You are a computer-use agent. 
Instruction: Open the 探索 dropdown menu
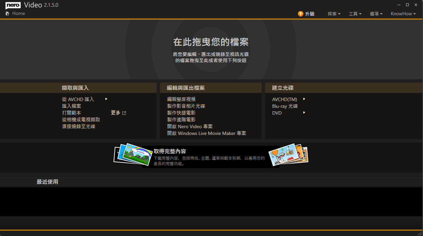click(x=334, y=14)
